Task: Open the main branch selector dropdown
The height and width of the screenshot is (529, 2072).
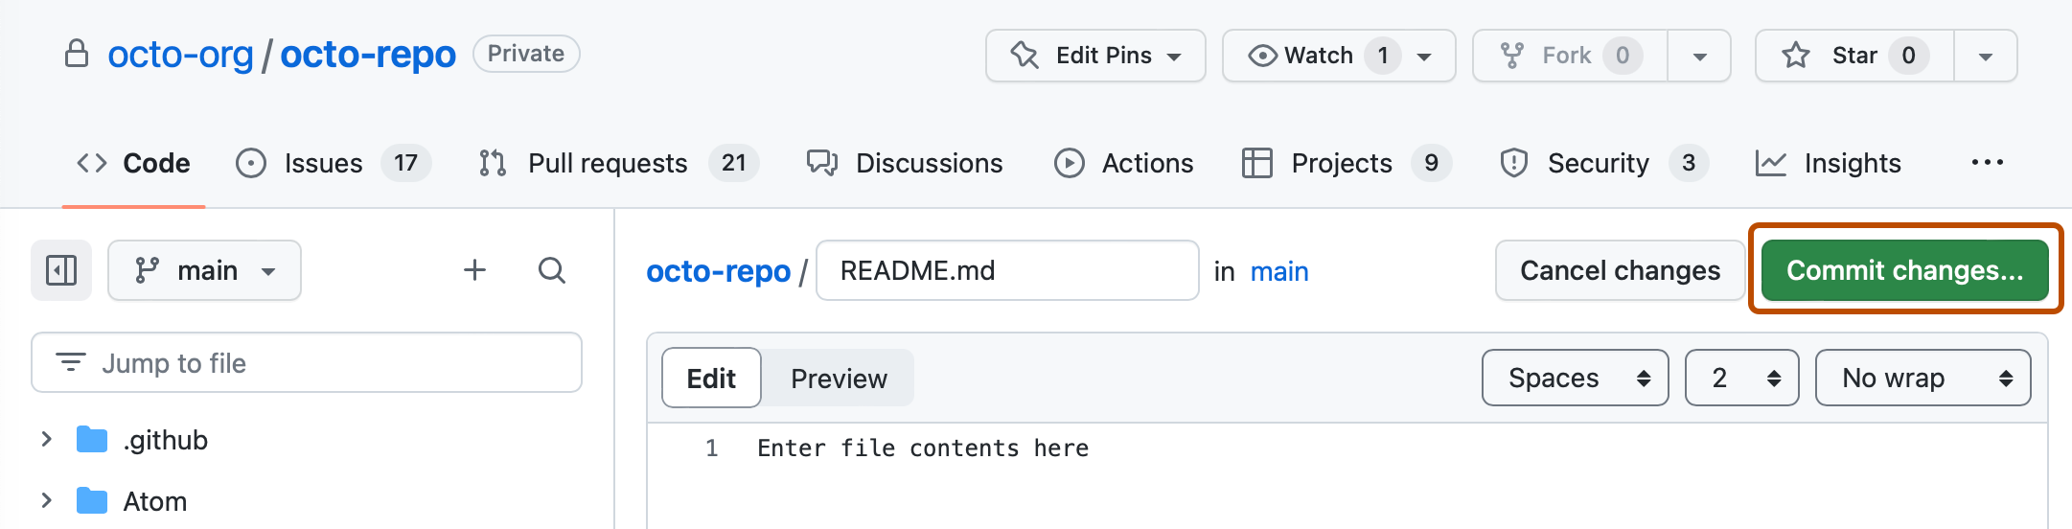Action: pyautogui.click(x=204, y=270)
